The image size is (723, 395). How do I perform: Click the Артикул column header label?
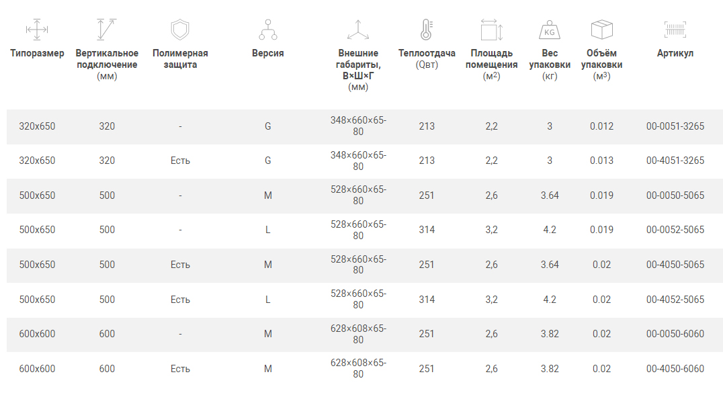coord(675,53)
